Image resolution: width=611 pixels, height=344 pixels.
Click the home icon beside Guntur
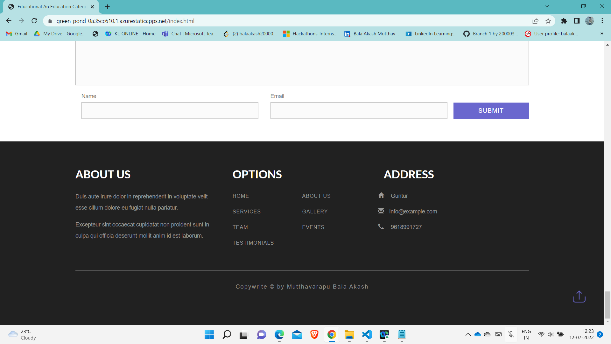pos(381,195)
